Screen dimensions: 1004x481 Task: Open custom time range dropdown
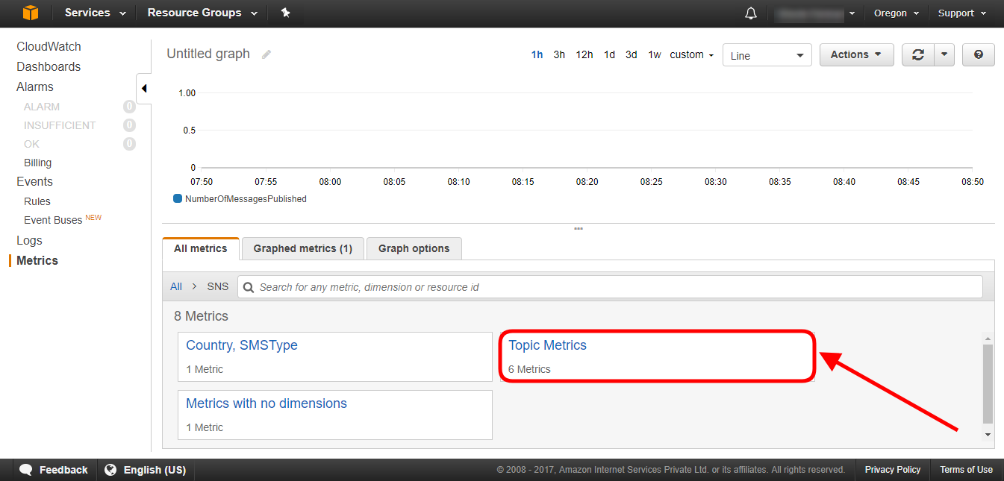point(691,54)
